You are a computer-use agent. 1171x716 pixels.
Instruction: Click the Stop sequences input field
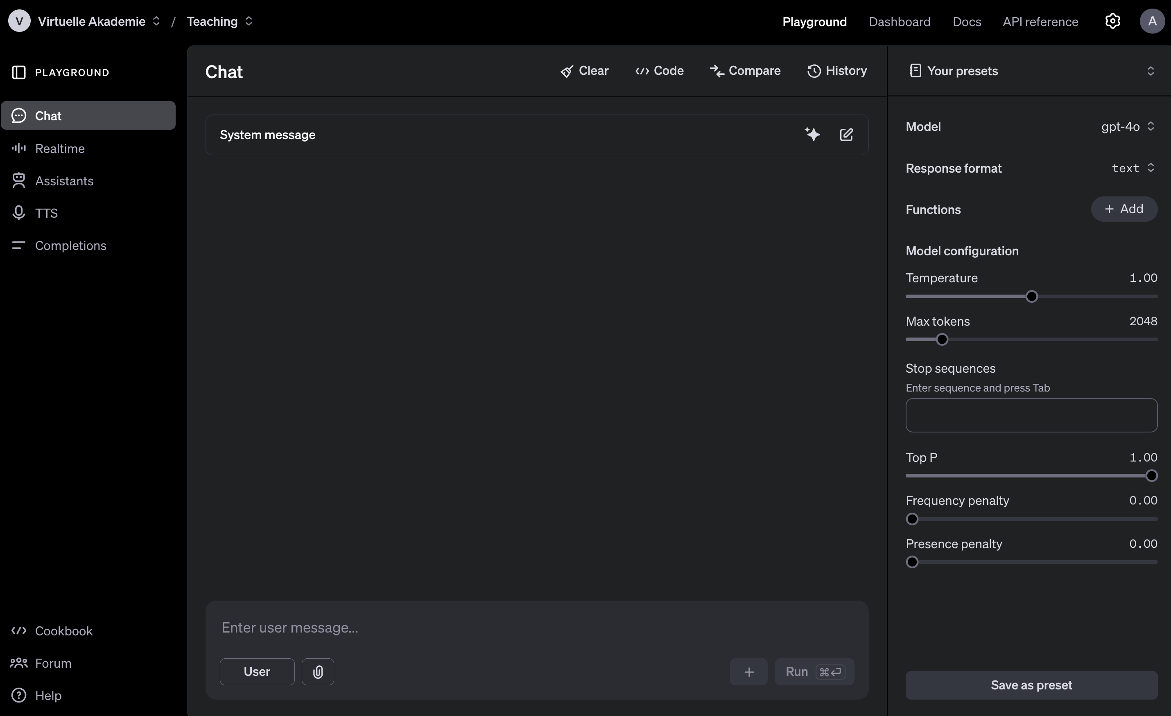1031,415
